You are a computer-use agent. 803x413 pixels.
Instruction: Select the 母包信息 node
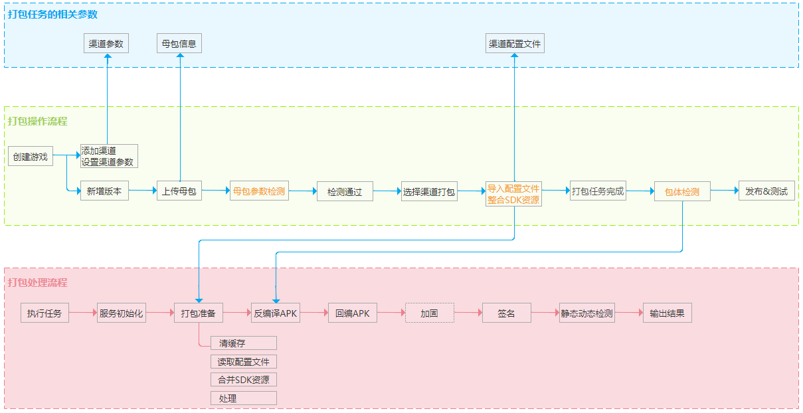(179, 44)
